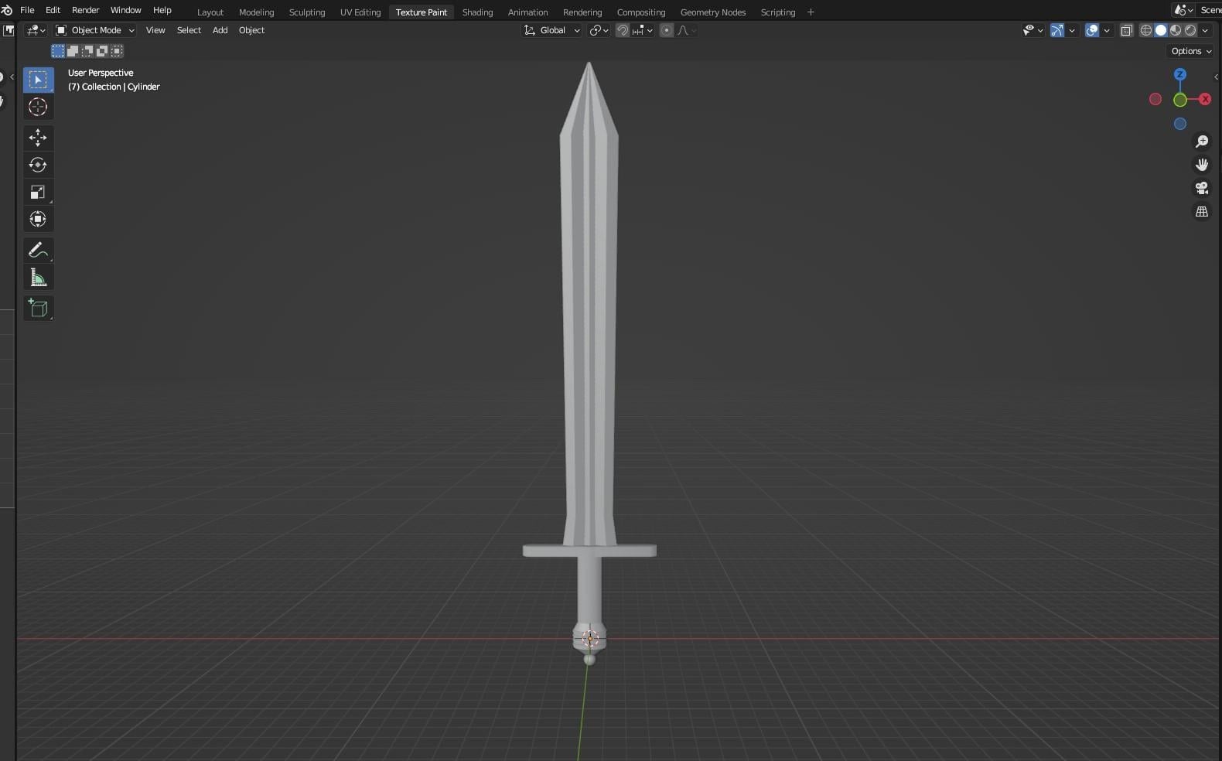The image size is (1222, 761).
Task: Click the negative Z axis gizmo circle
Action: [x=1180, y=124]
